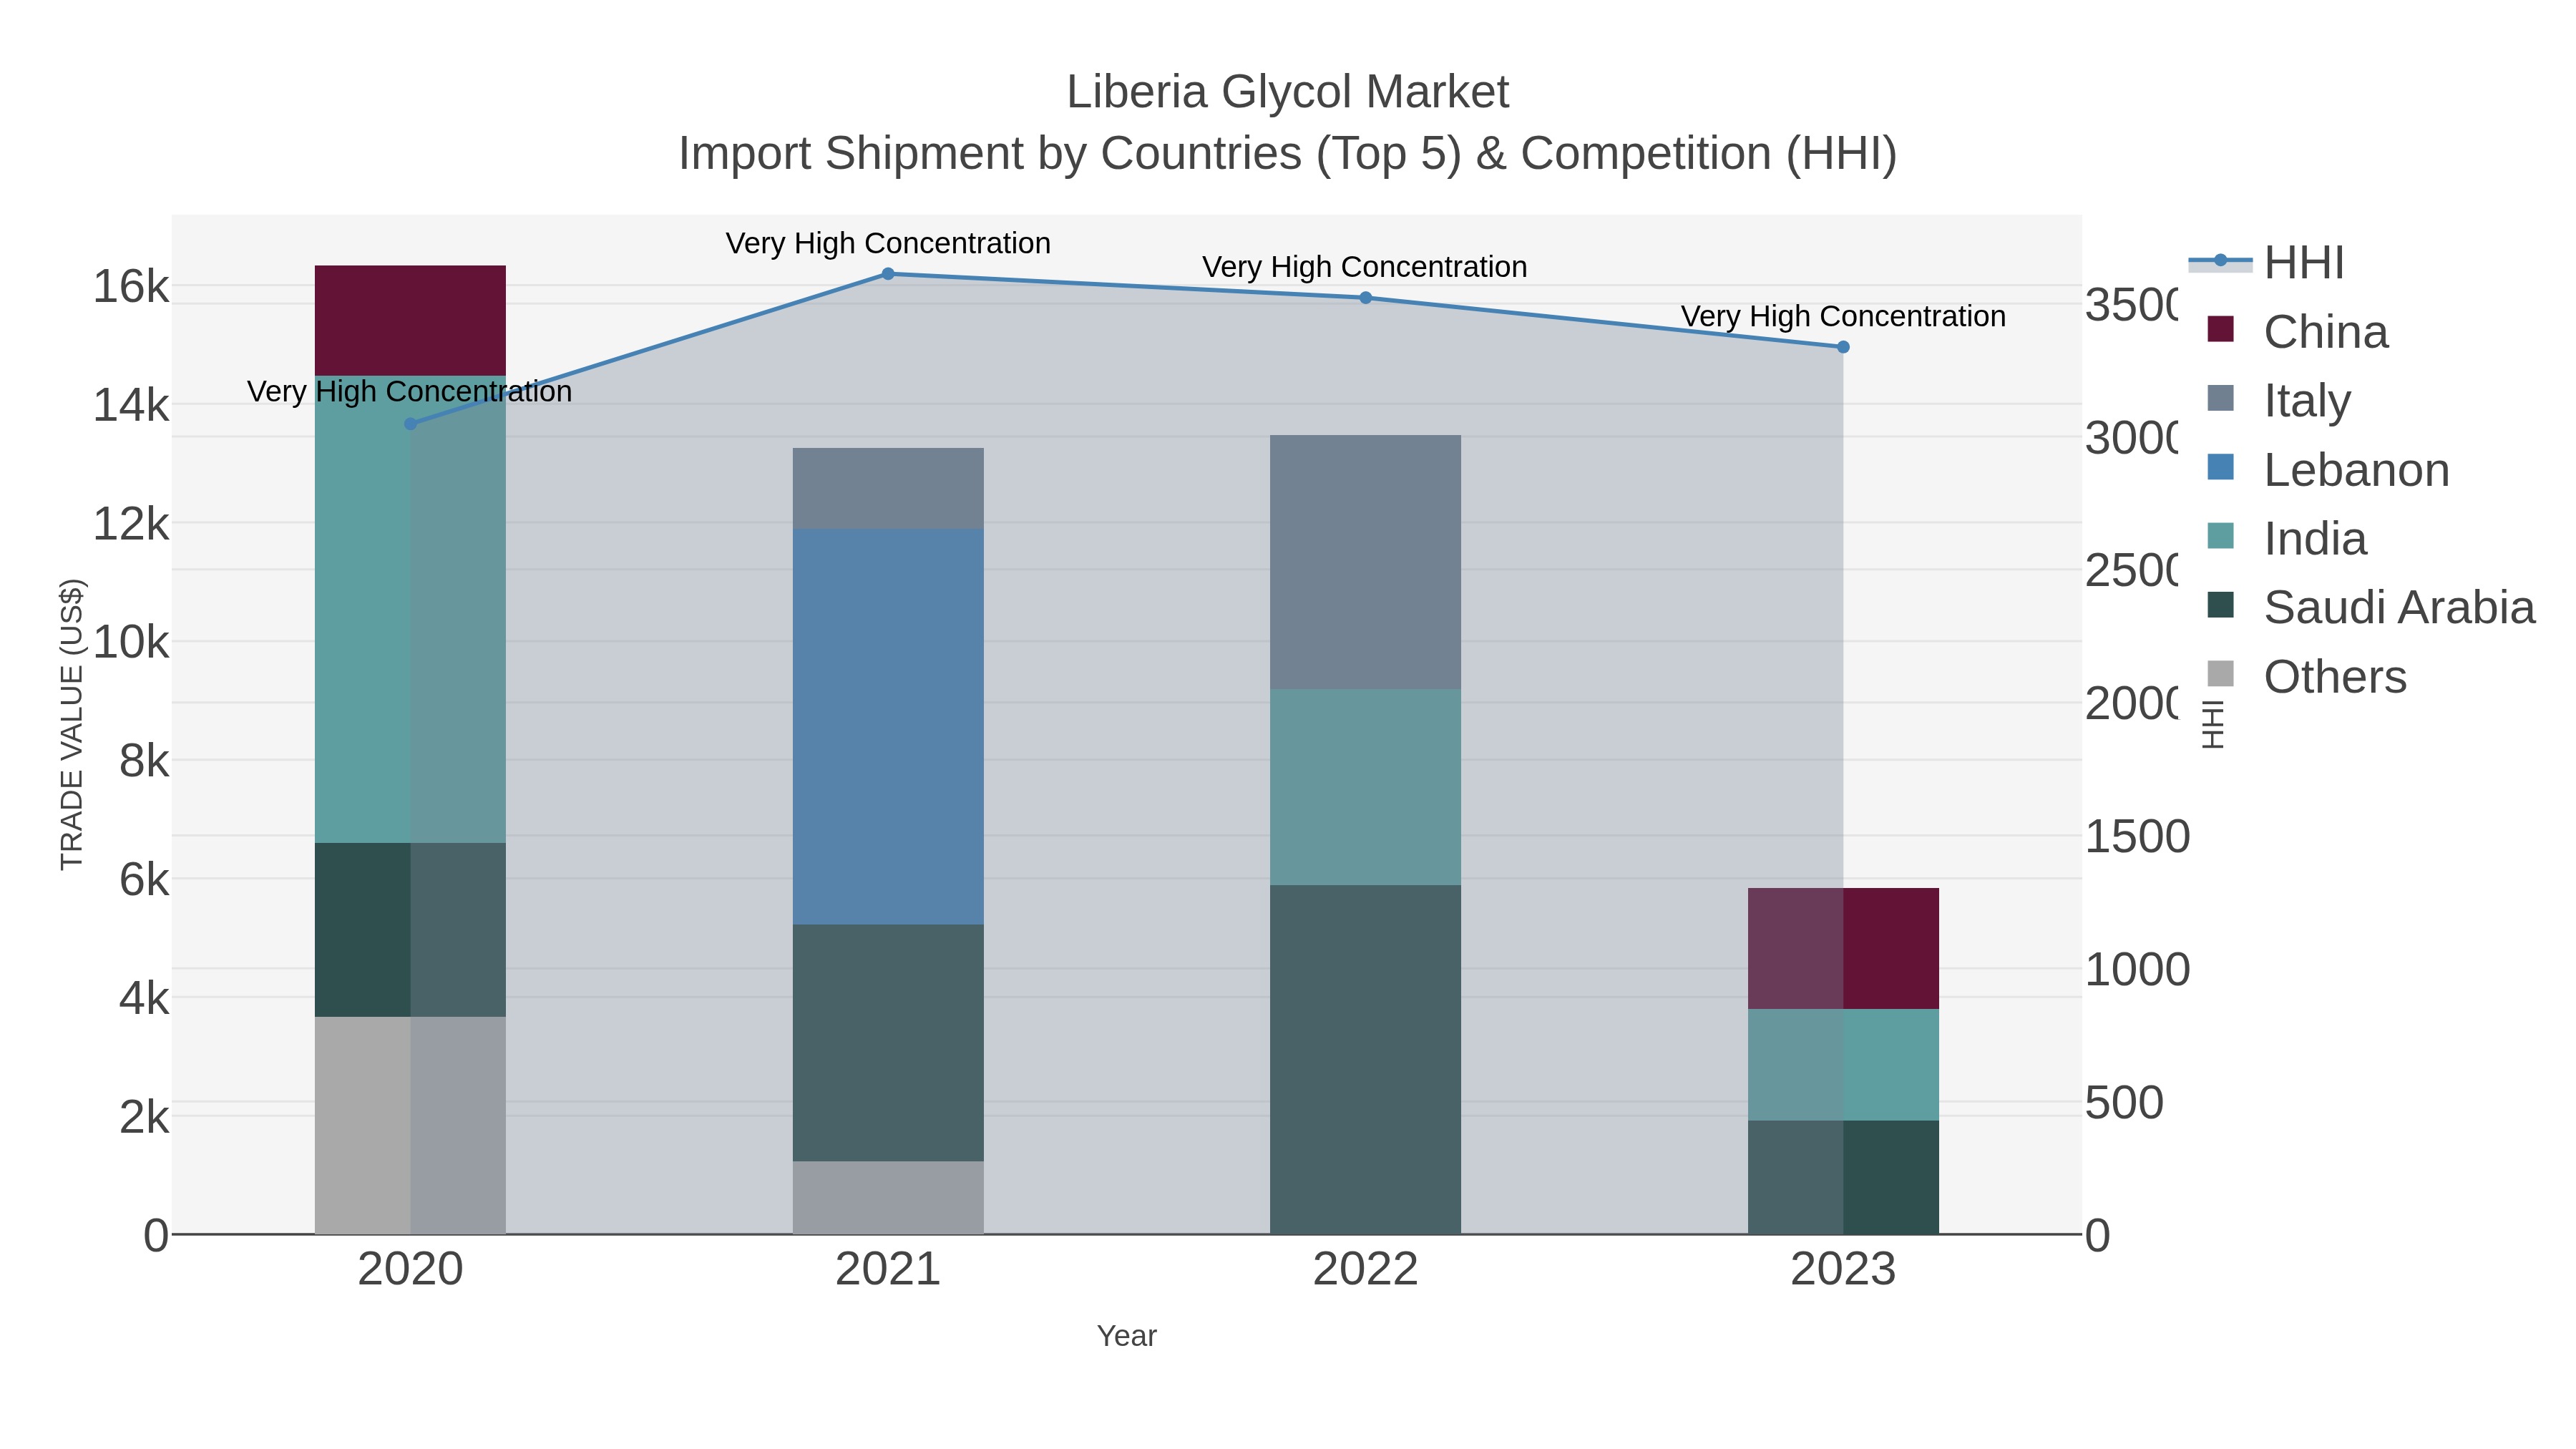Toggle the Lebanon legend entry
Viewport: 2576px width, 1449px height.
pyautogui.click(x=2328, y=470)
